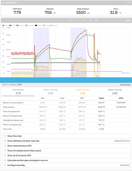This screenshot has height=171, width=132.
Task: Click the settings icon in My Heatpump header
Action: pos(129,3)
